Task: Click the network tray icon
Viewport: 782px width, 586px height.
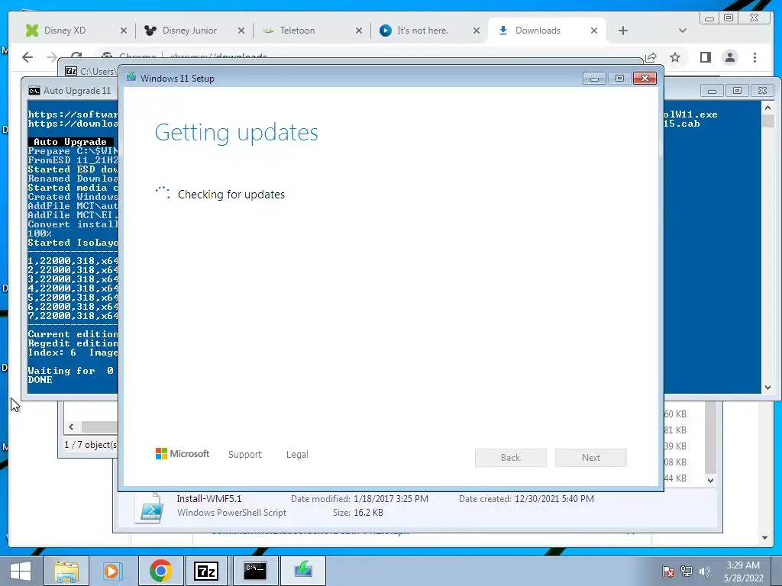Action: coord(687,572)
